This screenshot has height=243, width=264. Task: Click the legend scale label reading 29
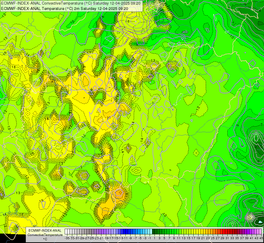[222, 238]
